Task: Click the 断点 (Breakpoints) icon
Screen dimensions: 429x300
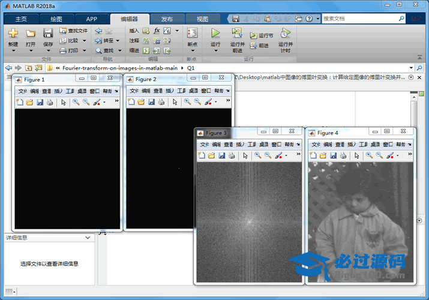Action: tap(193, 33)
